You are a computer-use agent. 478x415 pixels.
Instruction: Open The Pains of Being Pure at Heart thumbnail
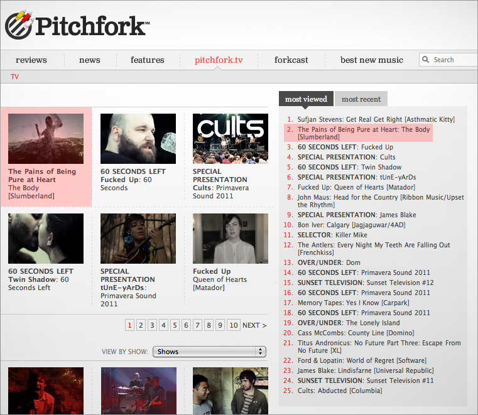[x=46, y=139]
